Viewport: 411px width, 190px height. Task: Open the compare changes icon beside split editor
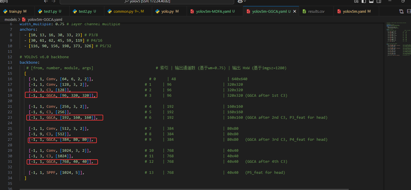[x=401, y=11]
